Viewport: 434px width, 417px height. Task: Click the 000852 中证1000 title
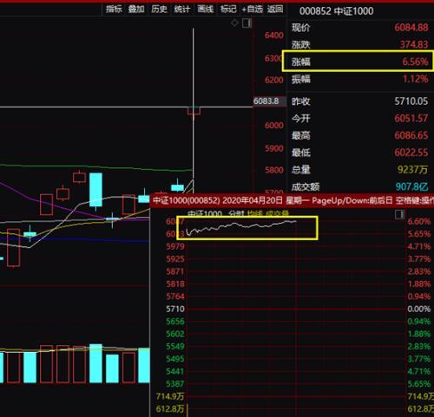point(336,11)
